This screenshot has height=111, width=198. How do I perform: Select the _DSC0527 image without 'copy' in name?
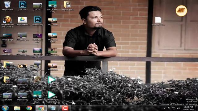pos(37,6)
